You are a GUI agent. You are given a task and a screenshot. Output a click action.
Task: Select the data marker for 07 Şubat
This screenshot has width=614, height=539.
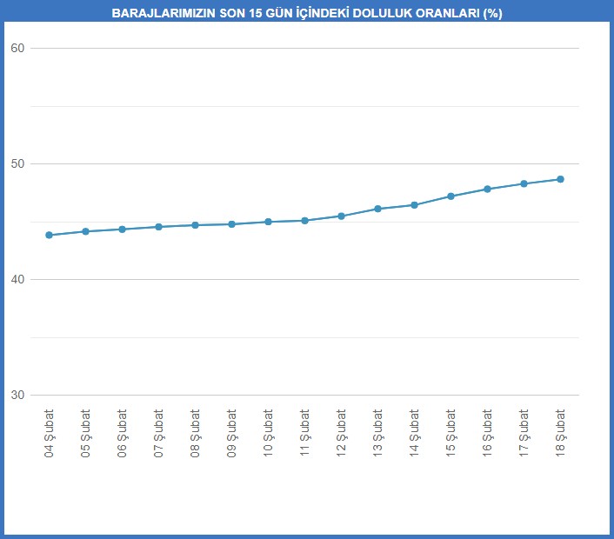click(158, 227)
